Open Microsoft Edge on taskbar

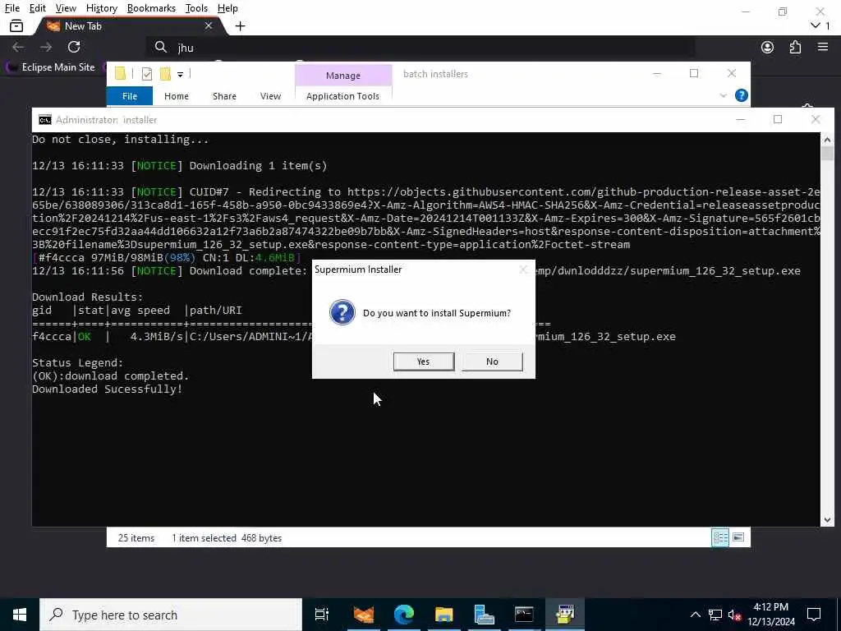click(404, 615)
